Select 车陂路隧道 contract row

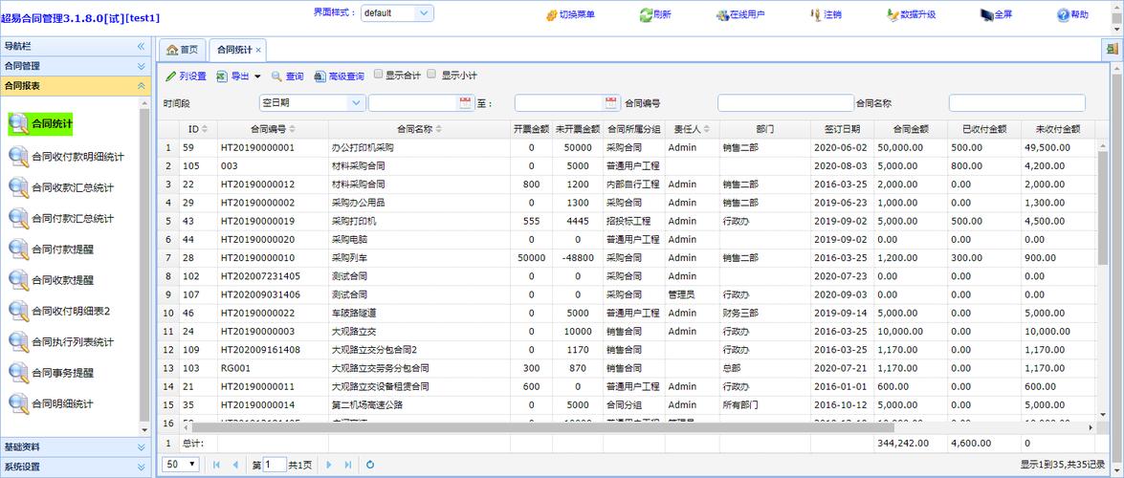627,314
